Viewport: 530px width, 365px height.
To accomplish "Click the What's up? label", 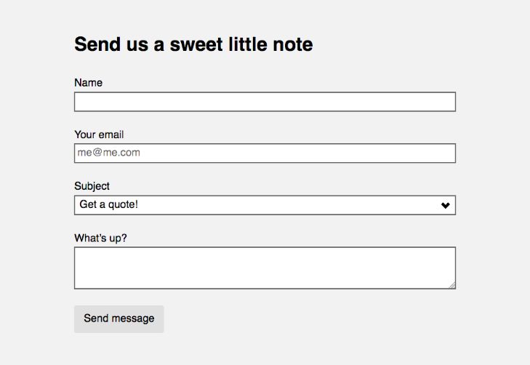I will click(100, 238).
